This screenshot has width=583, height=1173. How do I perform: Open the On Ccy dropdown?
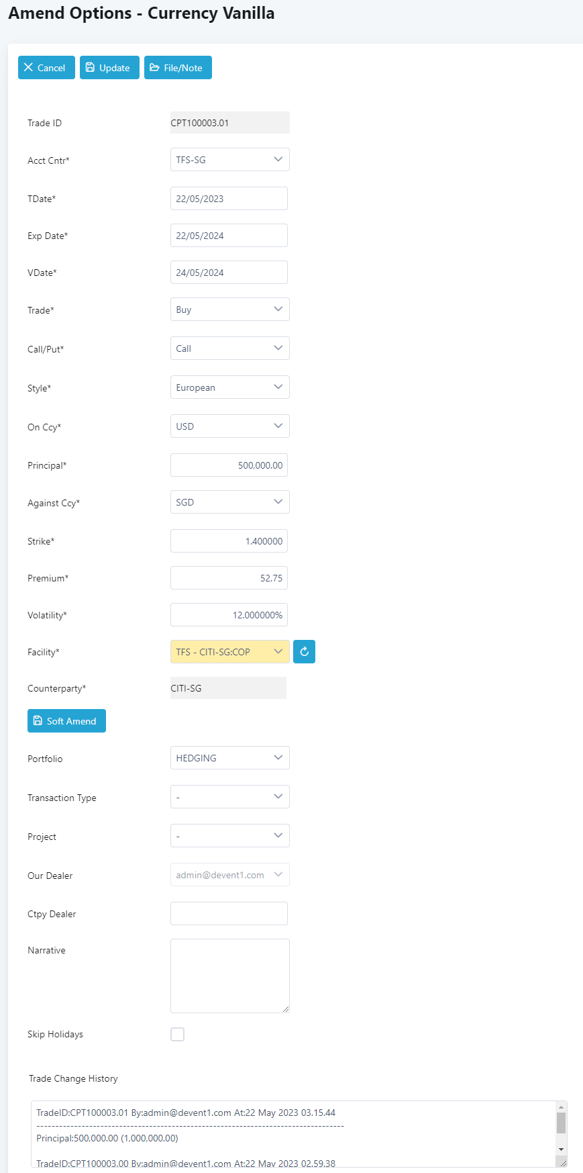click(x=229, y=426)
